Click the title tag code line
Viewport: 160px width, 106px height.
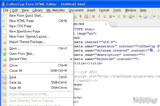(88, 63)
